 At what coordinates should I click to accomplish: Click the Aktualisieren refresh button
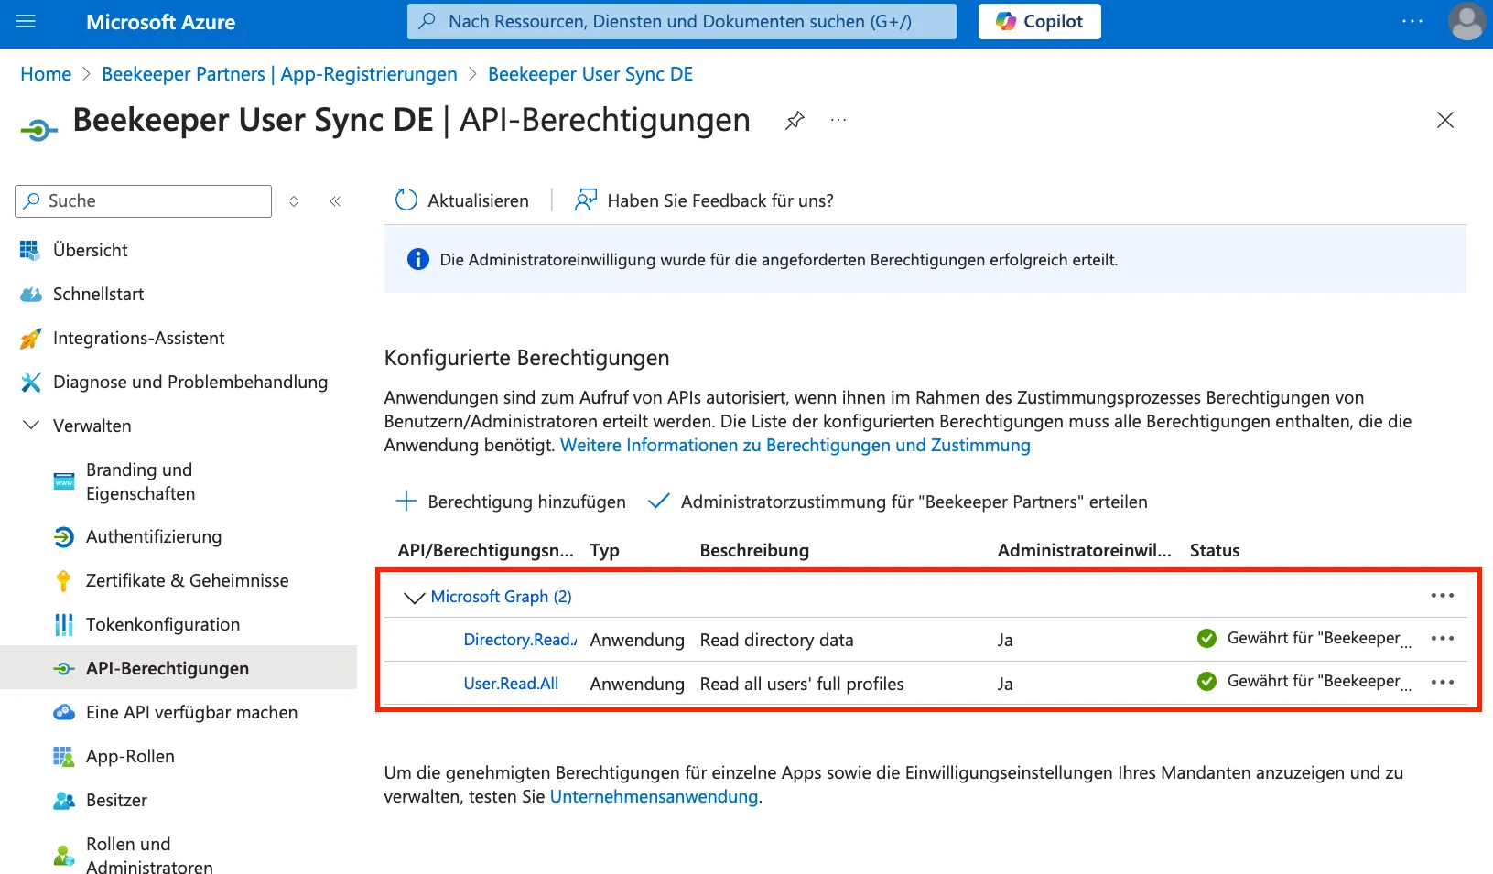(x=462, y=200)
